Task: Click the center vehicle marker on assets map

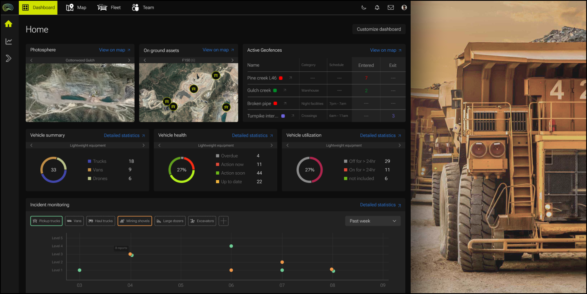Action: [194, 88]
